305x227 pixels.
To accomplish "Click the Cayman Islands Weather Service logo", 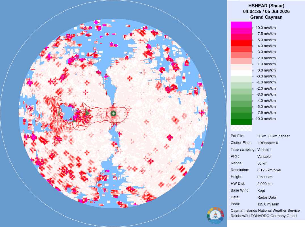I will click(x=215, y=216).
